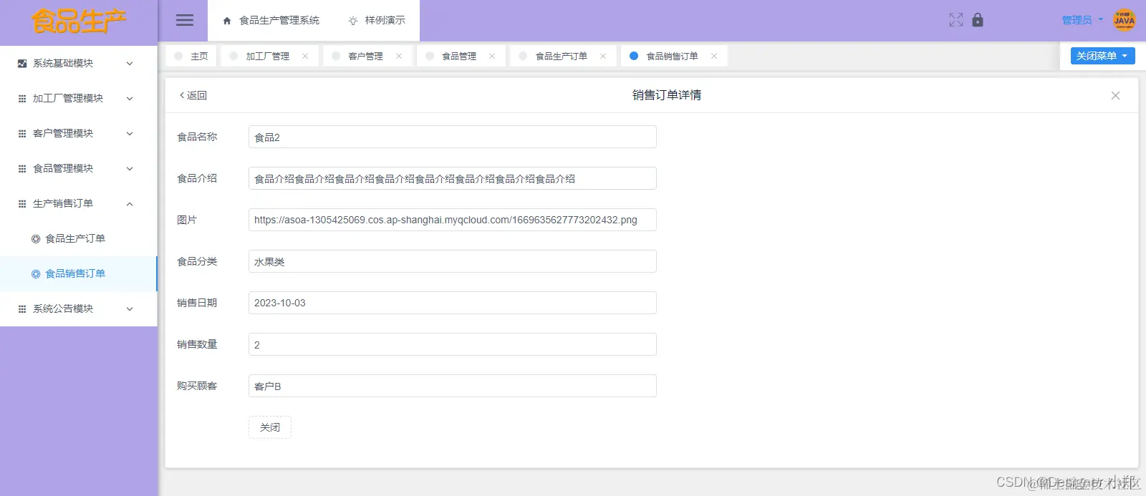Click the 食品名称 label
Viewport: 1146px width, 496px height.
point(197,137)
